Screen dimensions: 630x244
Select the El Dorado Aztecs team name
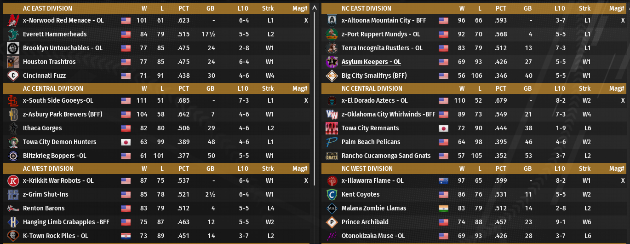(374, 100)
